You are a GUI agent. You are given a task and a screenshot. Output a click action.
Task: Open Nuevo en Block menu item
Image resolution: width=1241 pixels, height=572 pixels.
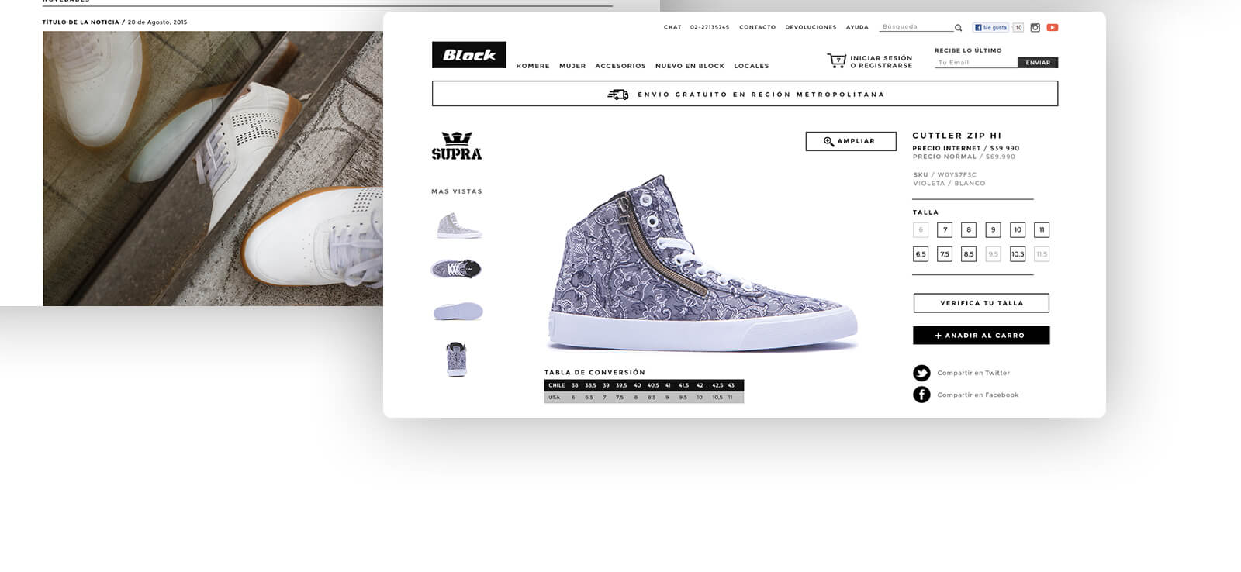pyautogui.click(x=690, y=66)
